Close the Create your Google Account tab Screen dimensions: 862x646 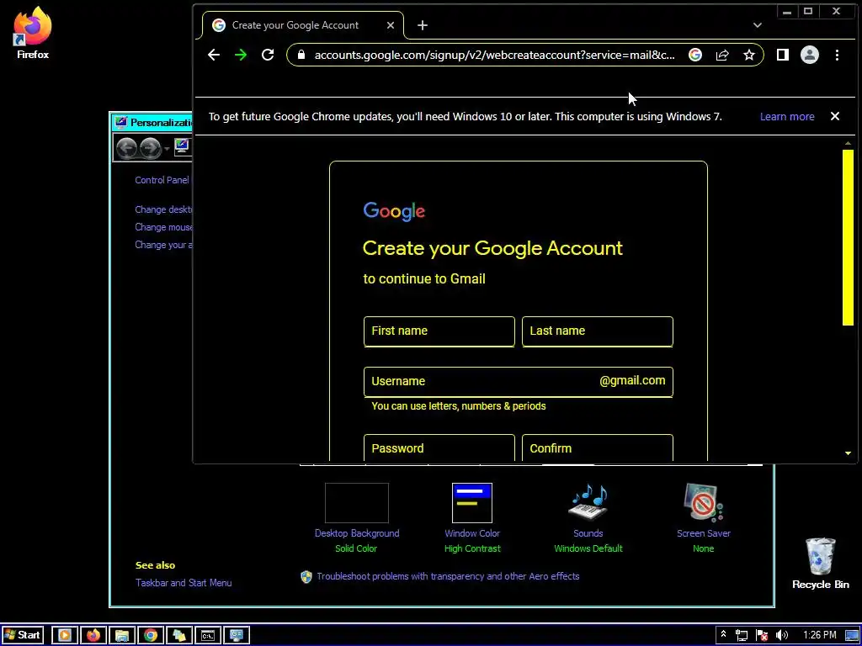(391, 25)
